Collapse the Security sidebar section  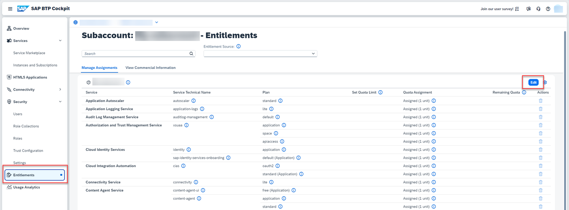coord(60,102)
